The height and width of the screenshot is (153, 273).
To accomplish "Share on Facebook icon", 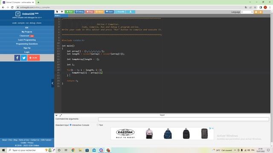I will click(x=17, y=58).
